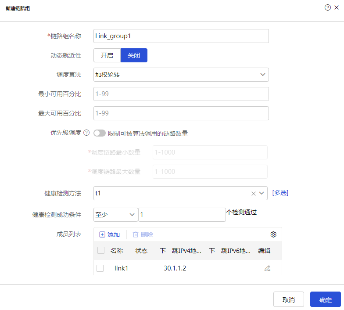Focus the 最小可用百分比 input field

(181, 94)
